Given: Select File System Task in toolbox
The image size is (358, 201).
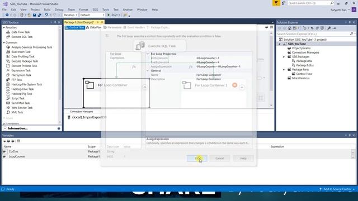Looking at the screenshot, I should click(x=21, y=75).
